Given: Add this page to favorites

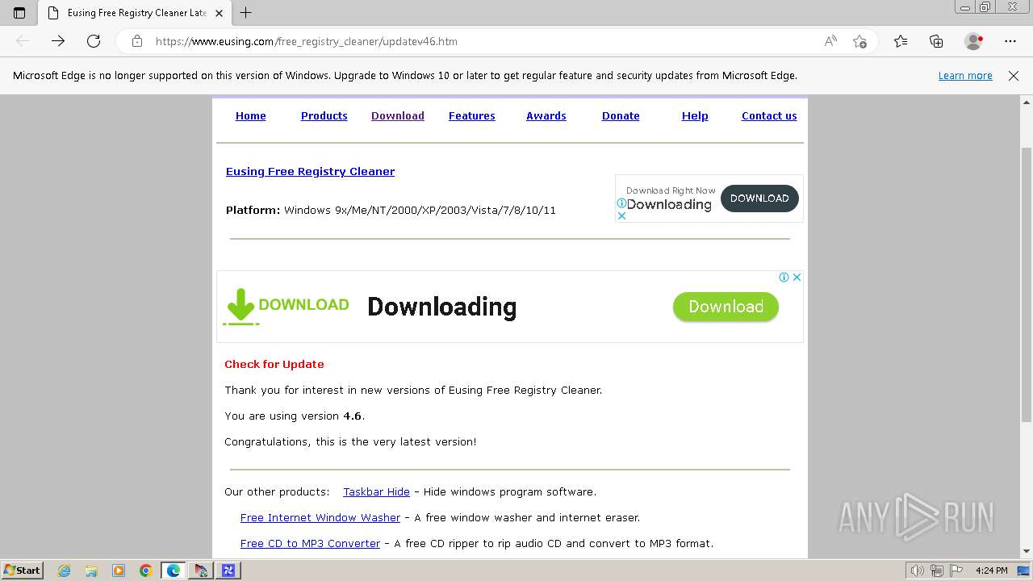Looking at the screenshot, I should (859, 41).
